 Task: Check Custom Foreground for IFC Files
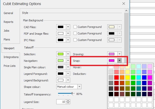pyautogui.click(x=75, y=40)
